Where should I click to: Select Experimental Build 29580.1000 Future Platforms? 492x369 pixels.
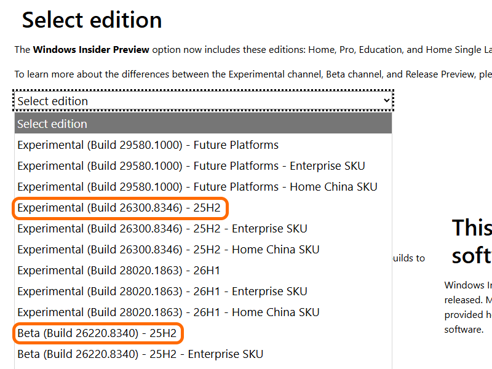[x=203, y=145]
